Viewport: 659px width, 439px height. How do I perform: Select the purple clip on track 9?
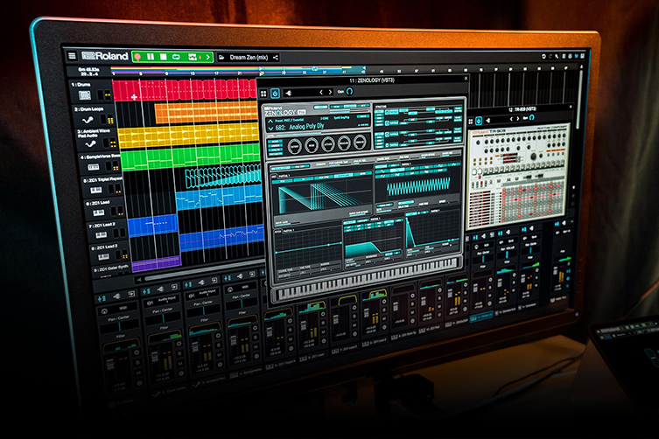(157, 264)
